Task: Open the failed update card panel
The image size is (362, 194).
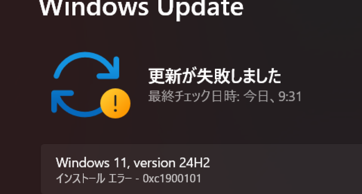Action: click(201, 169)
